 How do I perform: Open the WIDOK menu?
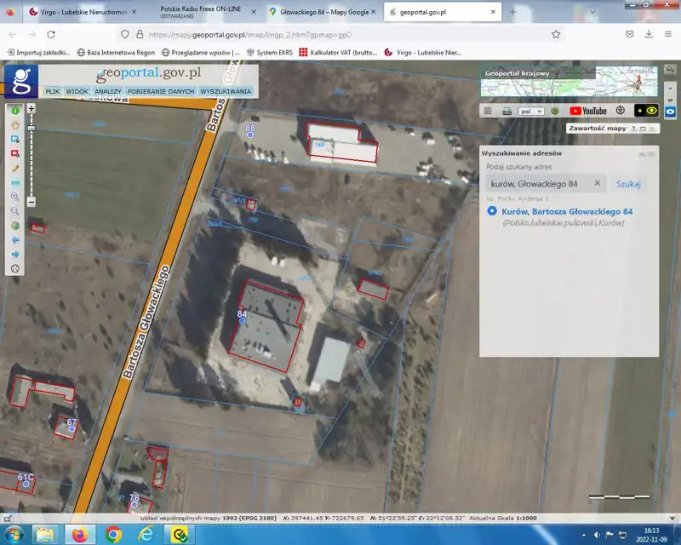(77, 91)
